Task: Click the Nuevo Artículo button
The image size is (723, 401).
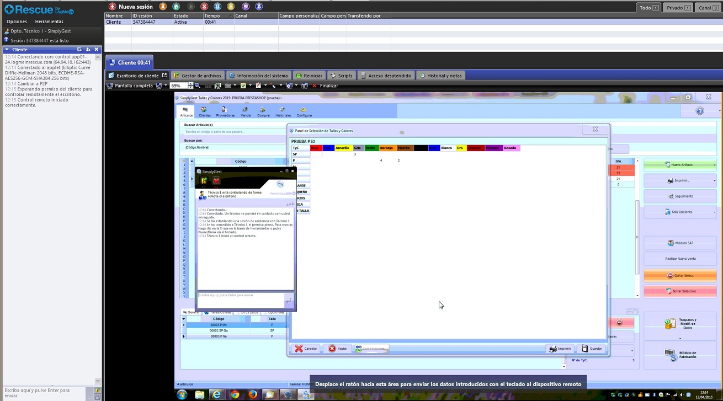Action: coord(680,164)
